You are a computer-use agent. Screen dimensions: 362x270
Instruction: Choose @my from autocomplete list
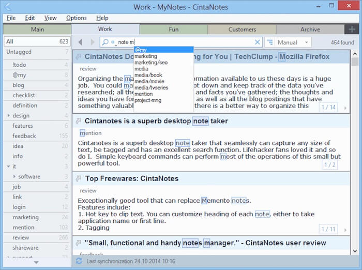163,50
